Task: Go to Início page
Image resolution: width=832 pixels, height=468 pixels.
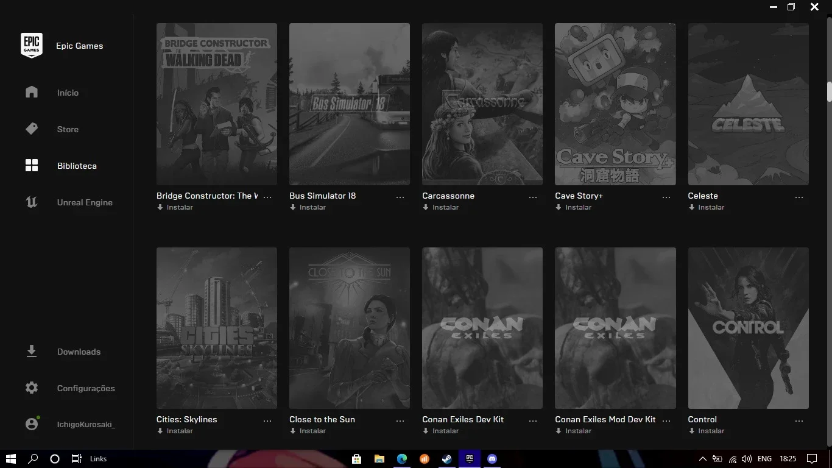Action: pyautogui.click(x=68, y=93)
